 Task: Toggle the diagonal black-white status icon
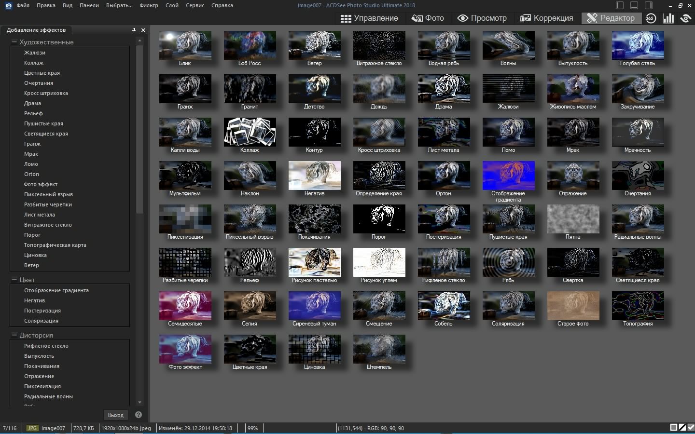click(682, 428)
